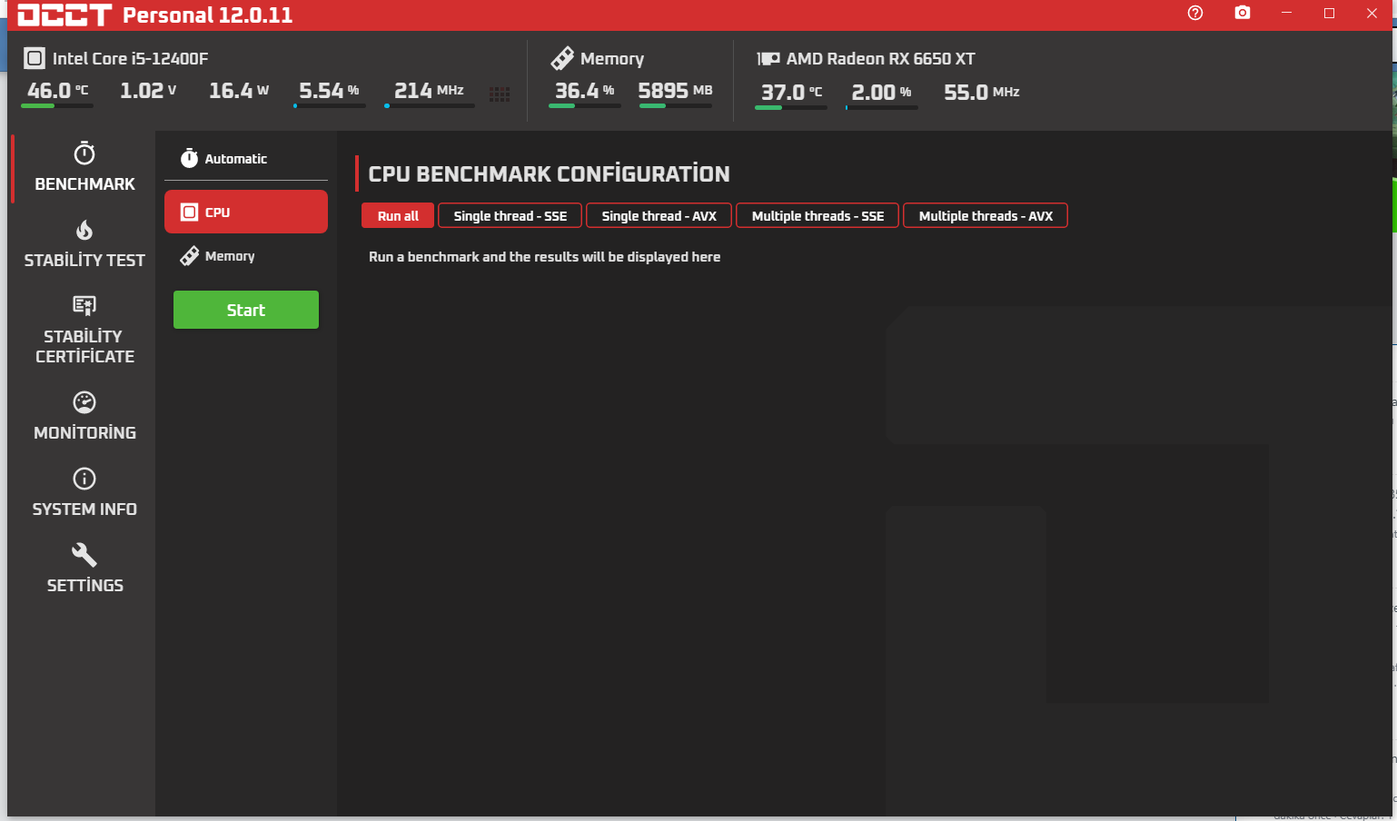Open Settings via the wrench icon

pyautogui.click(x=84, y=555)
